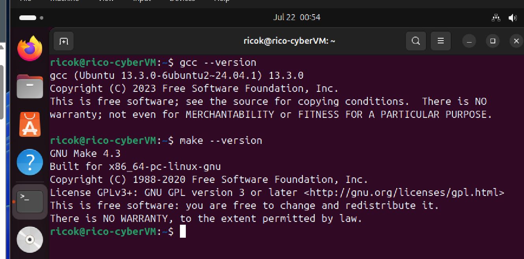Open the terminal search magnifier
This screenshot has width=524, height=259.
coord(416,41)
